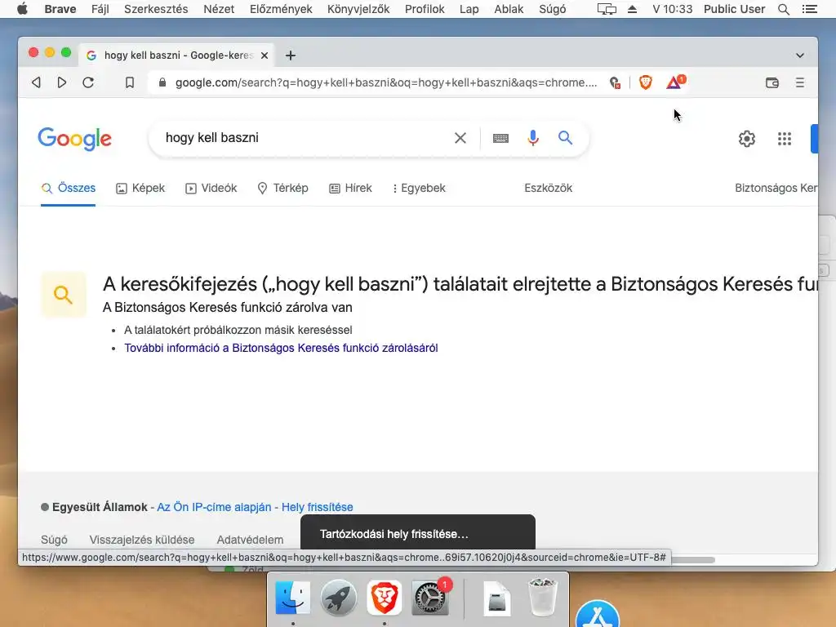Viewport: 836px width, 627px height.
Task: Submit search with the magnifier button
Action: point(565,138)
